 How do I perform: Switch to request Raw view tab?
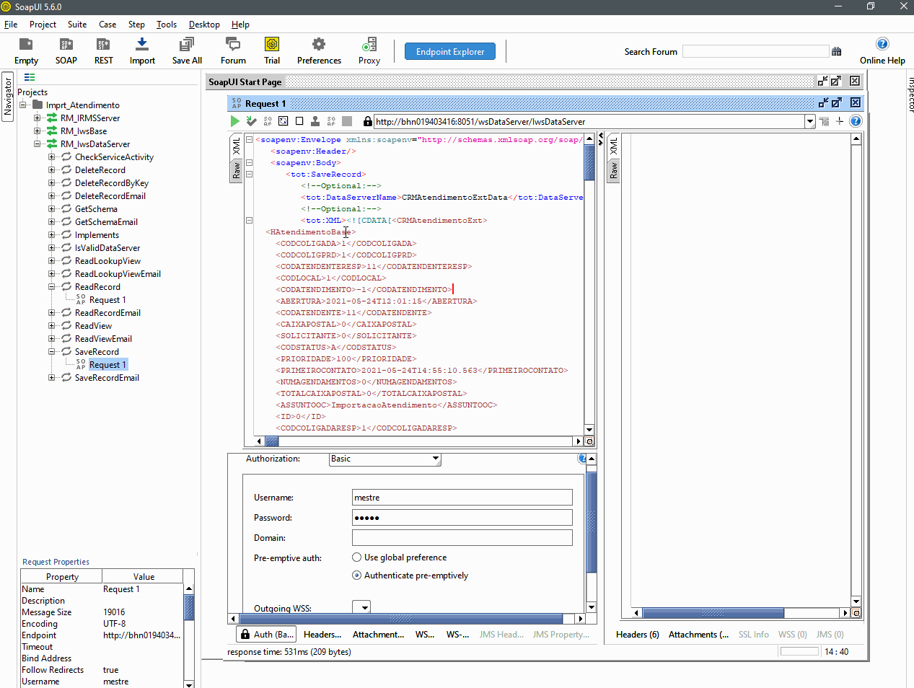tap(236, 171)
